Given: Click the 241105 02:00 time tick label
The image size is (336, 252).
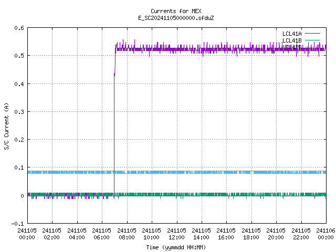Looking at the screenshot, I should tap(51, 234).
